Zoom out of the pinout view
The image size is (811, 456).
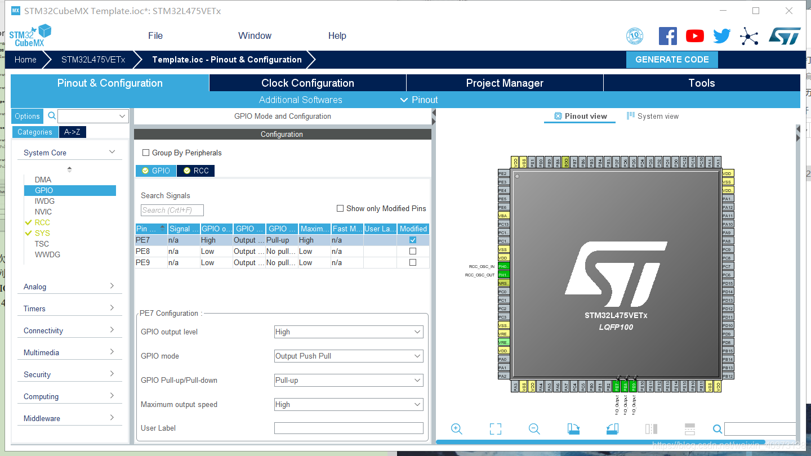[x=534, y=429]
